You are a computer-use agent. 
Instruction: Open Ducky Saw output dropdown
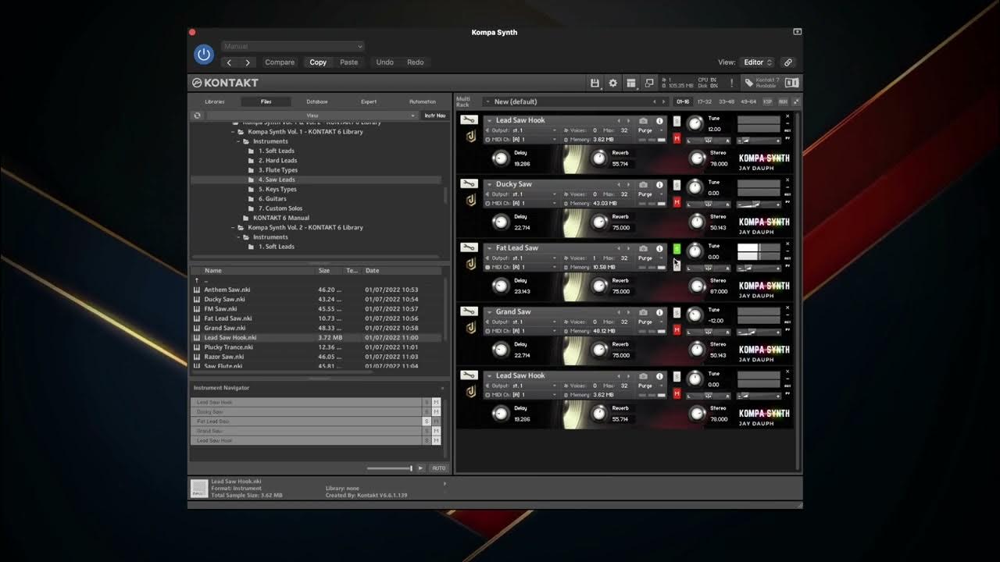click(x=522, y=194)
